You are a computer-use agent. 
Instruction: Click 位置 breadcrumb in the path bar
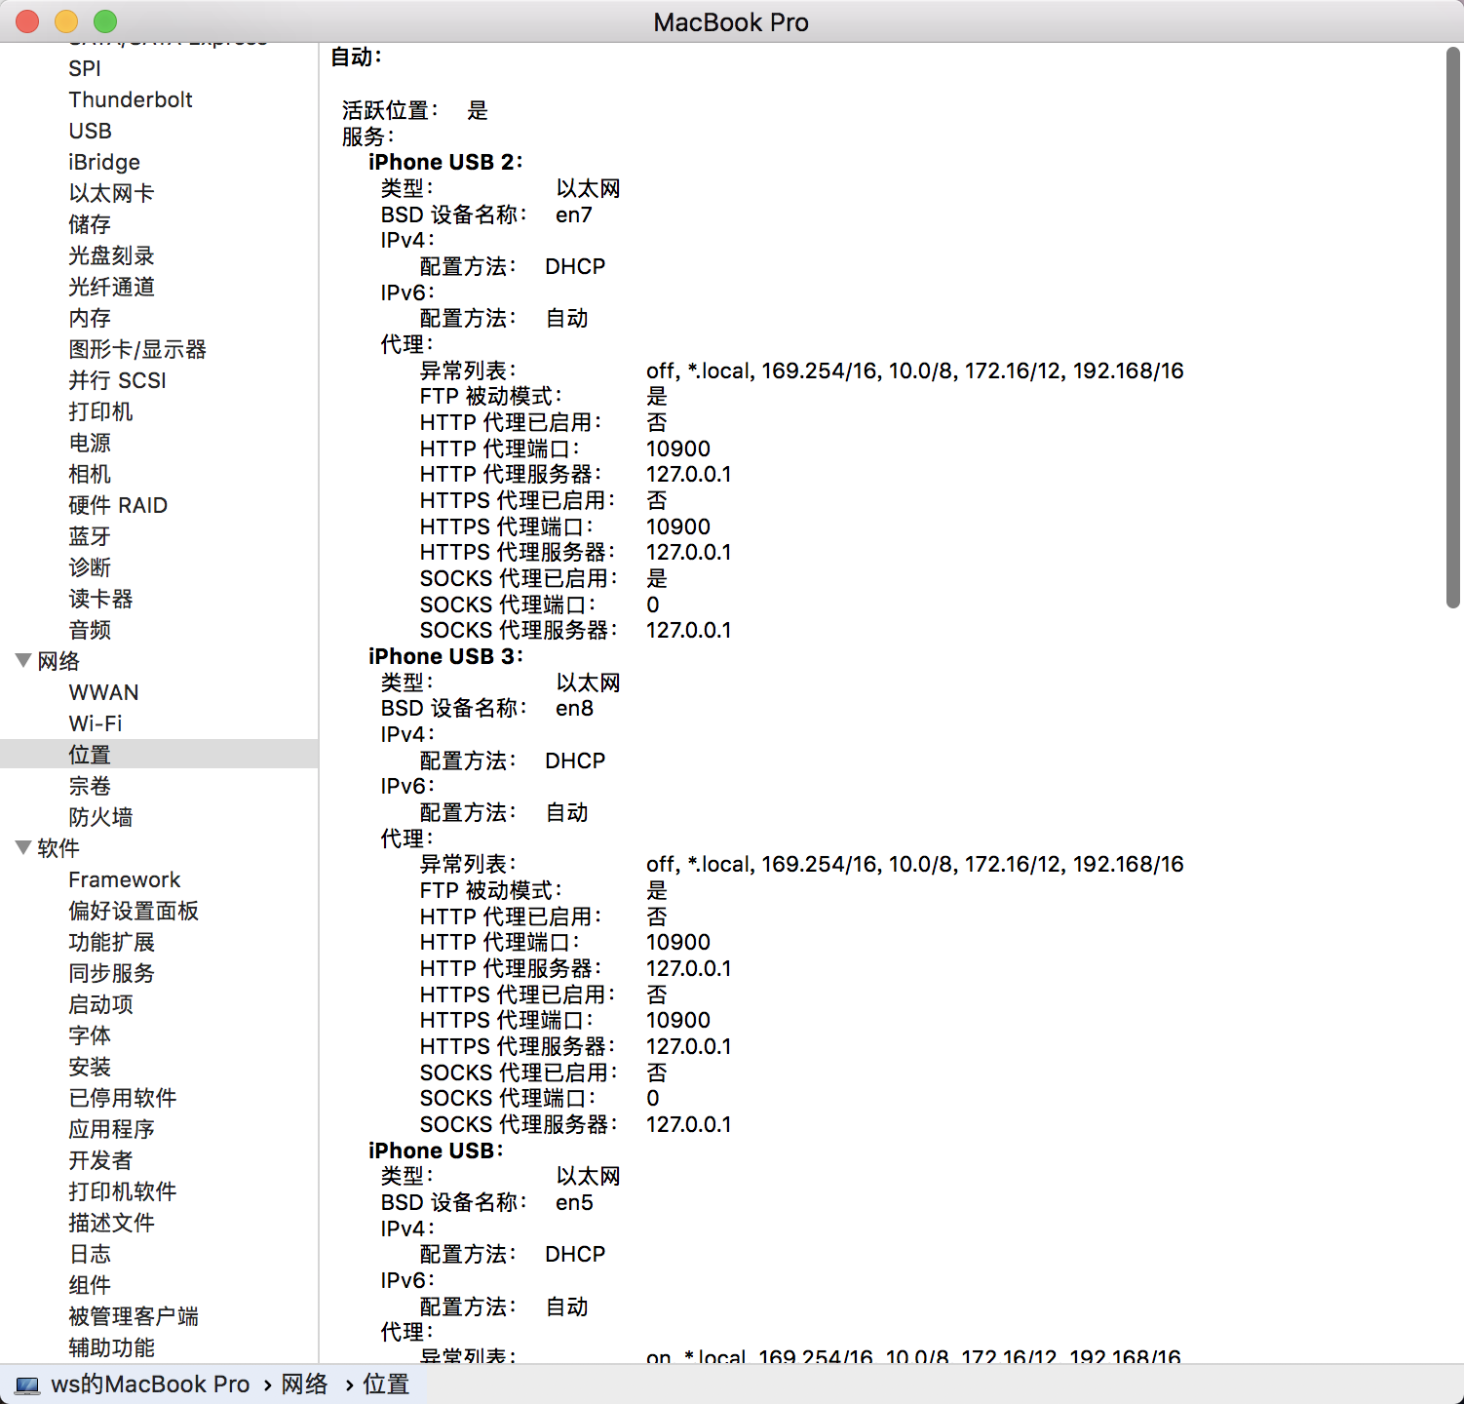coord(386,1384)
